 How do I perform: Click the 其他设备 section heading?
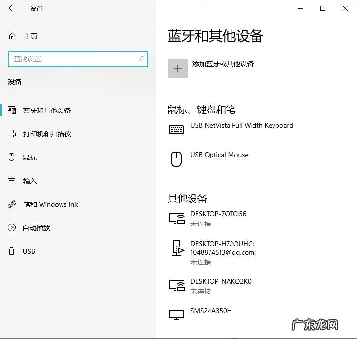coord(187,198)
